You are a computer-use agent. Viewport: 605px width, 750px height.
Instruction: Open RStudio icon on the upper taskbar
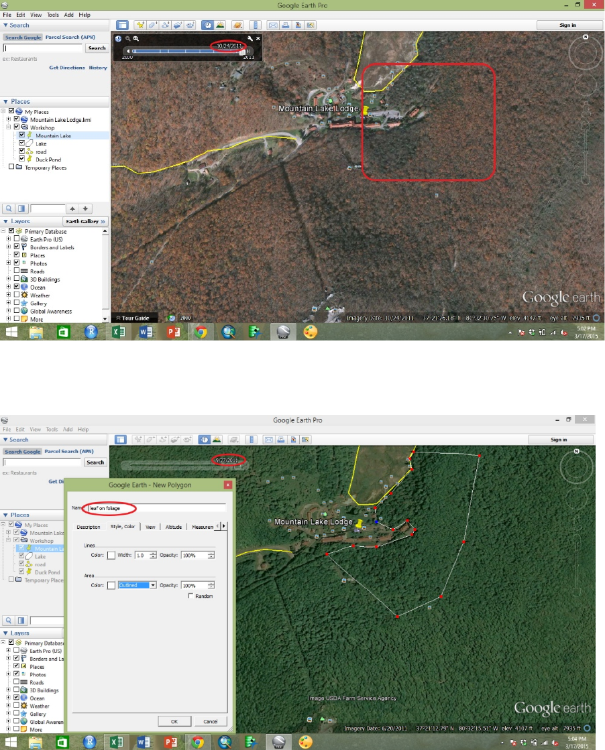coord(91,332)
